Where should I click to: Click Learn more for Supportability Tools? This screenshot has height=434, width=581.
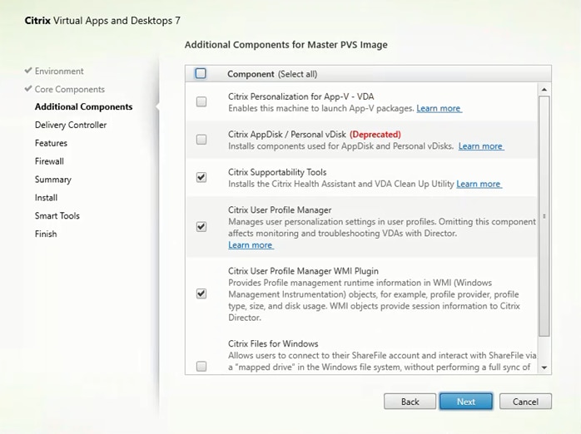click(479, 184)
